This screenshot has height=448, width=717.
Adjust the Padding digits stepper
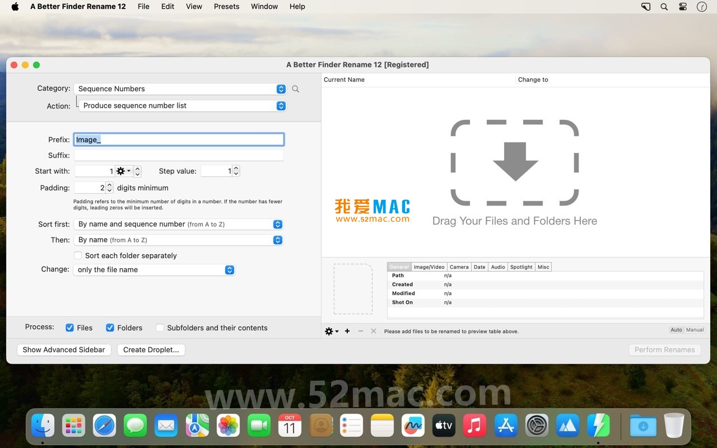[110, 188]
